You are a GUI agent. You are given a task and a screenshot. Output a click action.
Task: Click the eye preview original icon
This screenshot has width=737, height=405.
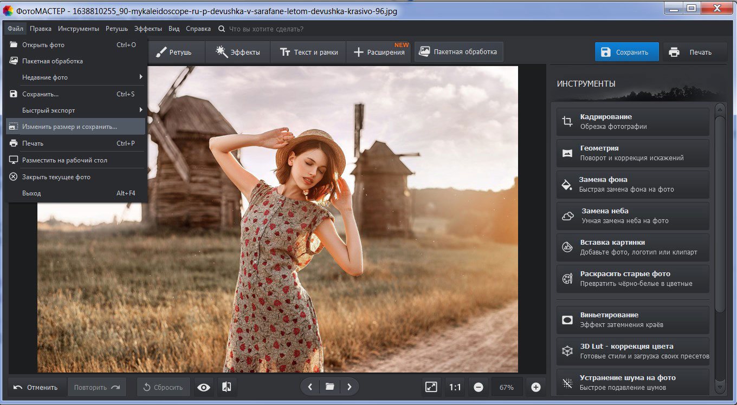204,387
